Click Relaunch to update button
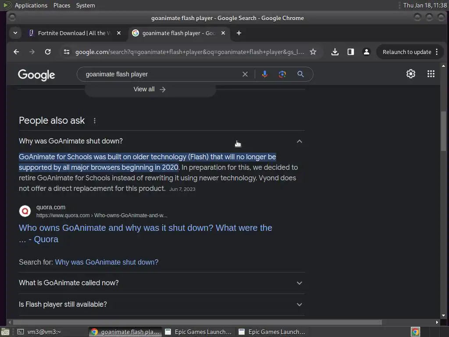The height and width of the screenshot is (337, 449). (x=406, y=52)
